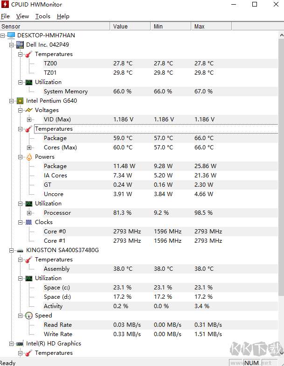Open the Tools menu
This screenshot has width=284, height=366.
point(43,16)
